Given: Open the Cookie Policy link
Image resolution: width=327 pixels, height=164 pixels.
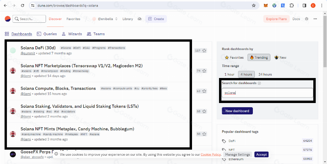Looking at the screenshot, I should pos(210,155).
